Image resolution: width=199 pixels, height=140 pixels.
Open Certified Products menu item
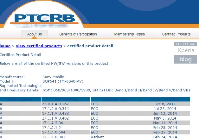pos(176,34)
